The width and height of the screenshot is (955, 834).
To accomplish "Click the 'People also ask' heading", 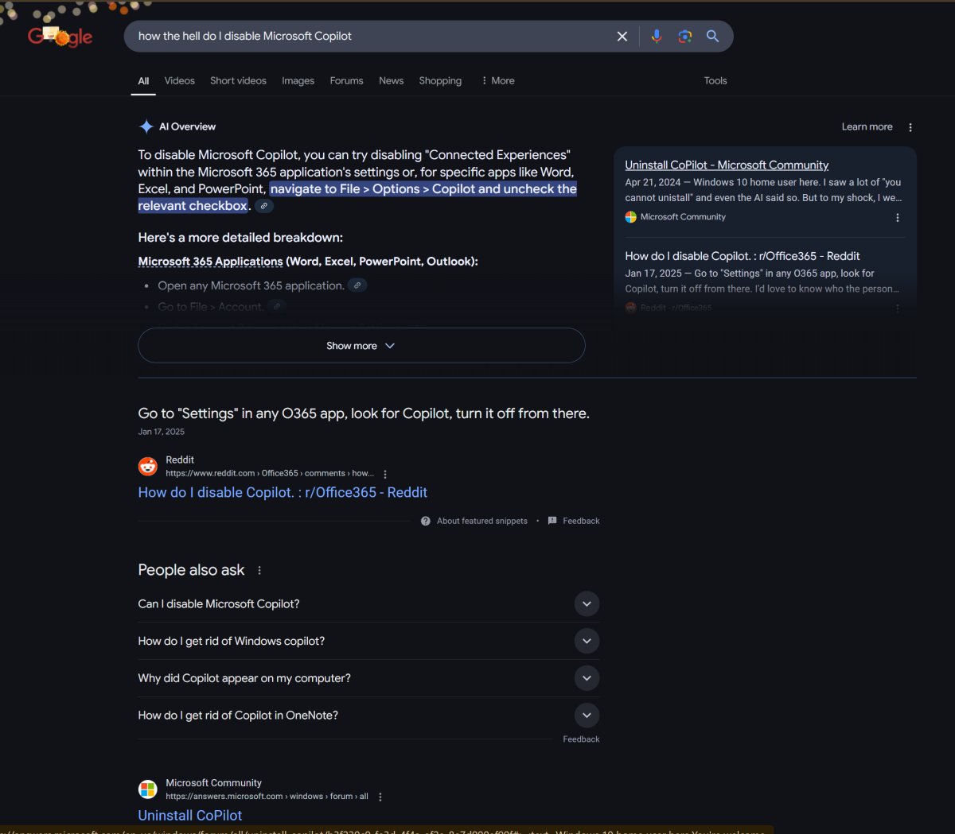I will (191, 570).
